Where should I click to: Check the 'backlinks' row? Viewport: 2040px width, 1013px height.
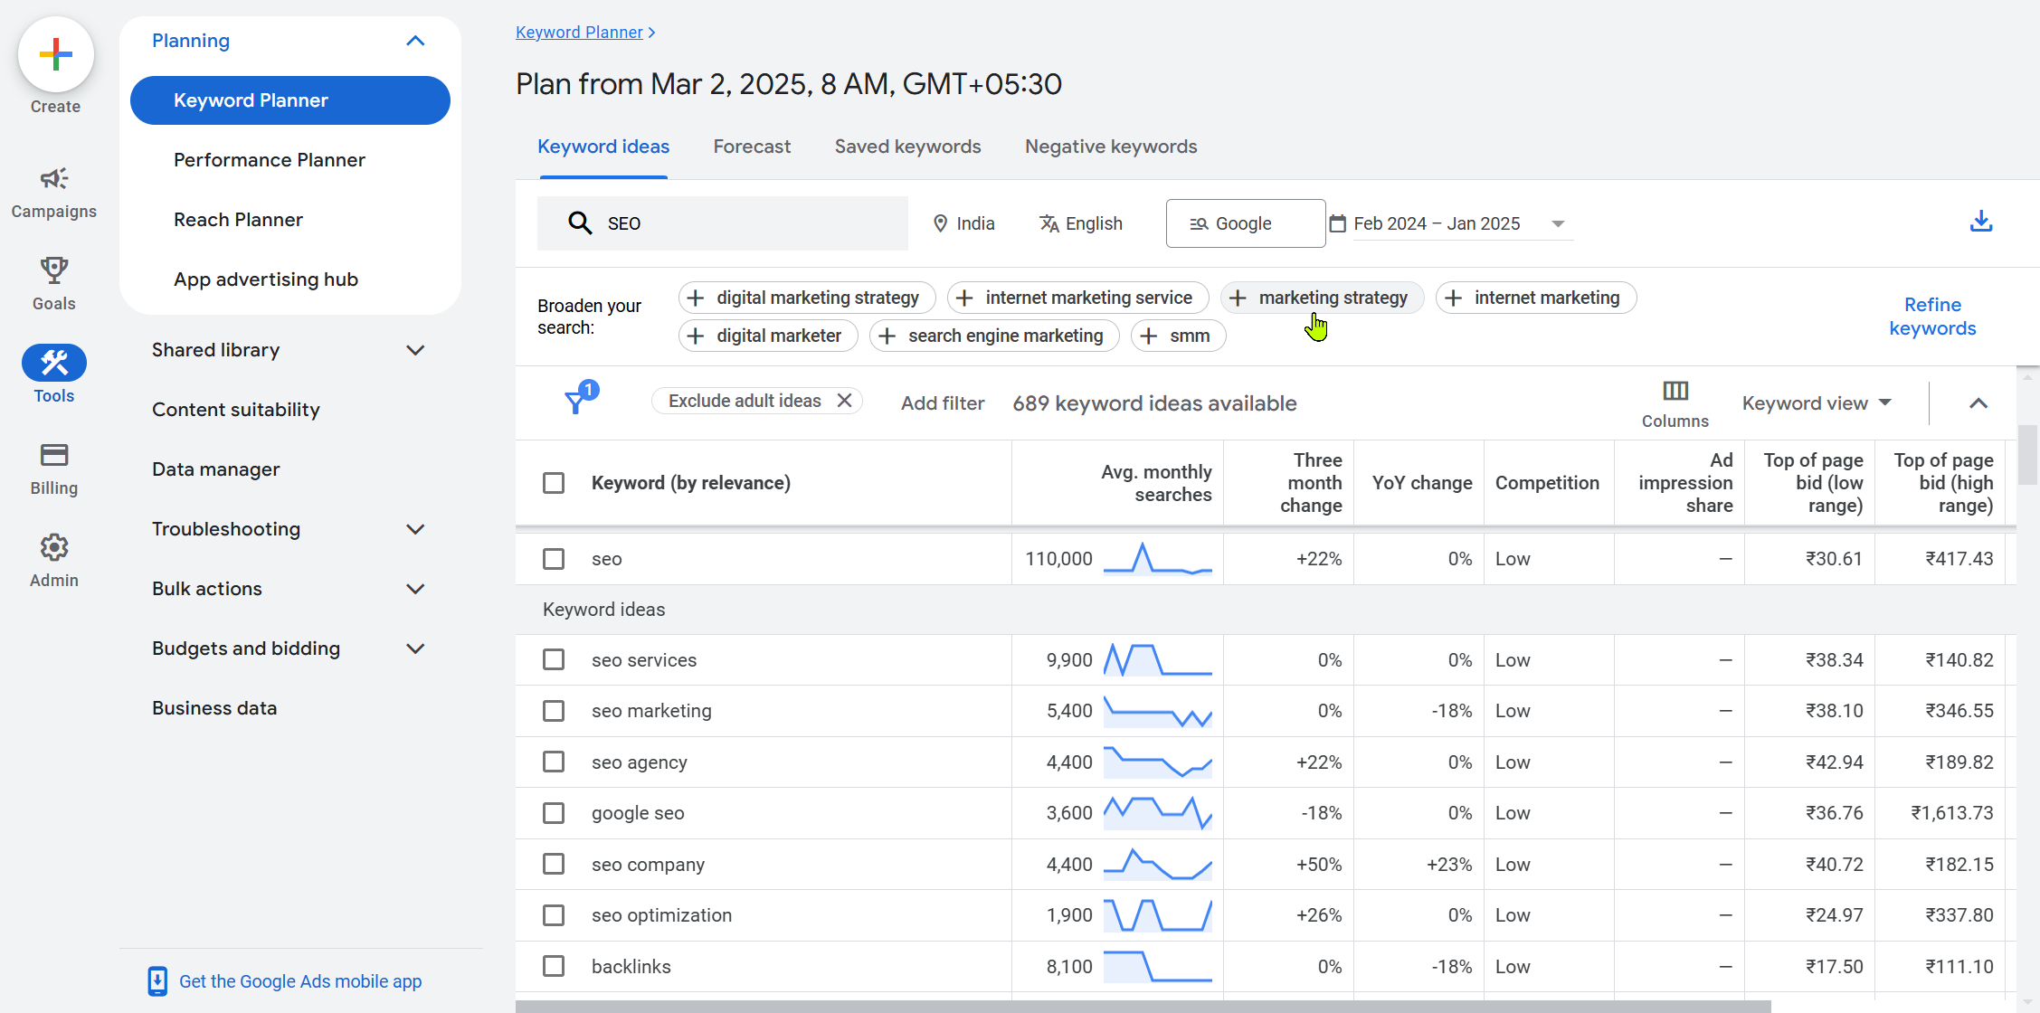coord(554,967)
